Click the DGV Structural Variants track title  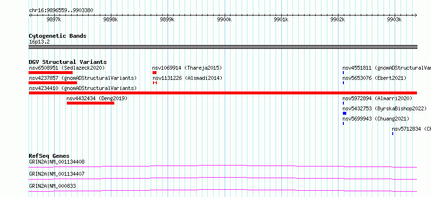pyautogui.click(x=68, y=62)
